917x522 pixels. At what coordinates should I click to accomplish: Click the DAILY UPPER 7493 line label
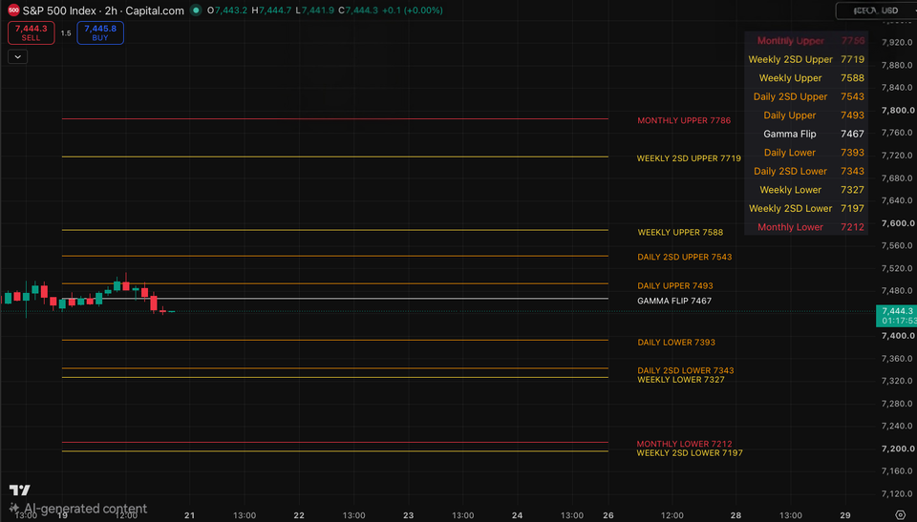coord(675,286)
